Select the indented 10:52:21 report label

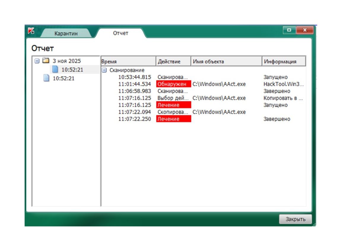coord(72,70)
